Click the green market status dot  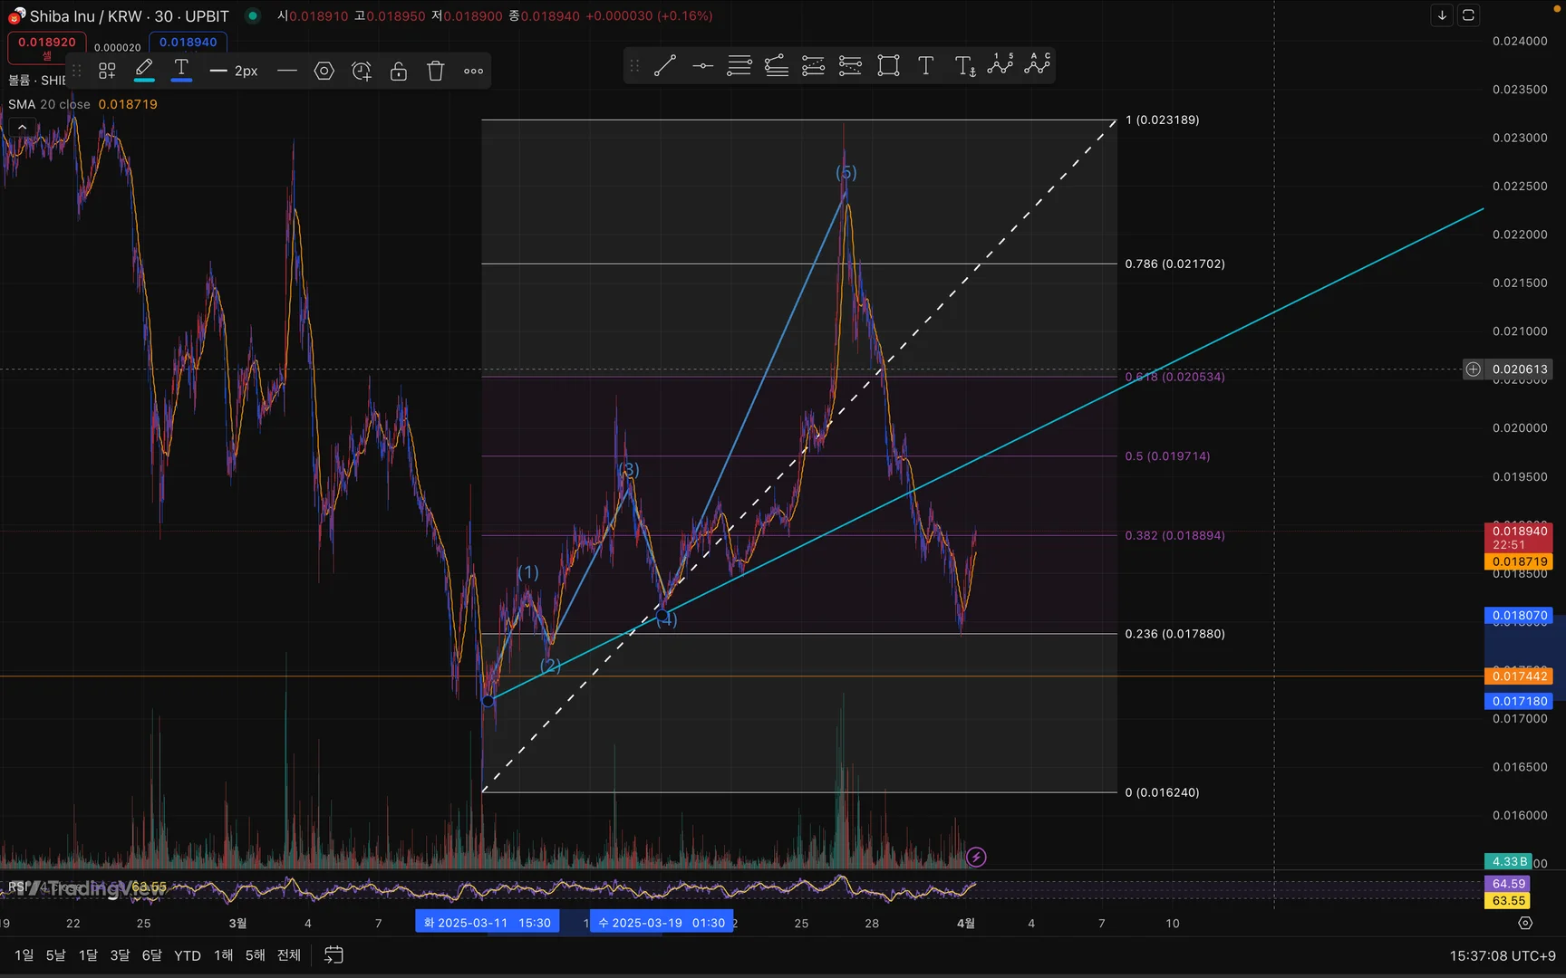253,15
